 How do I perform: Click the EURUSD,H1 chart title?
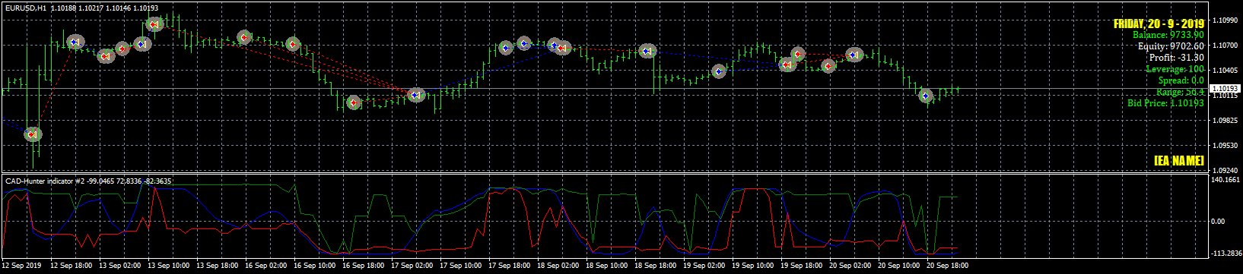[26, 8]
